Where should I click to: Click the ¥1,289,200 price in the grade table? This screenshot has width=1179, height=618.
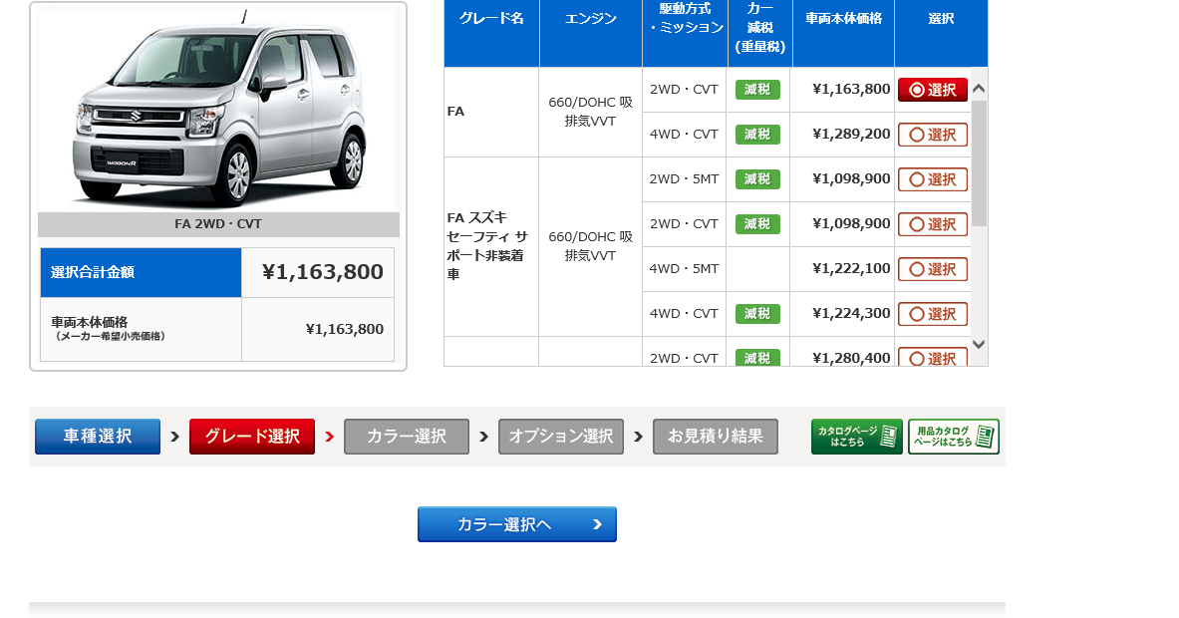(851, 134)
